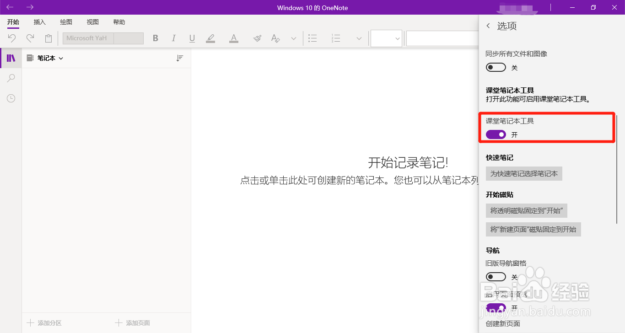The width and height of the screenshot is (625, 333).
Task: Clear text formatting
Action: click(x=275, y=38)
